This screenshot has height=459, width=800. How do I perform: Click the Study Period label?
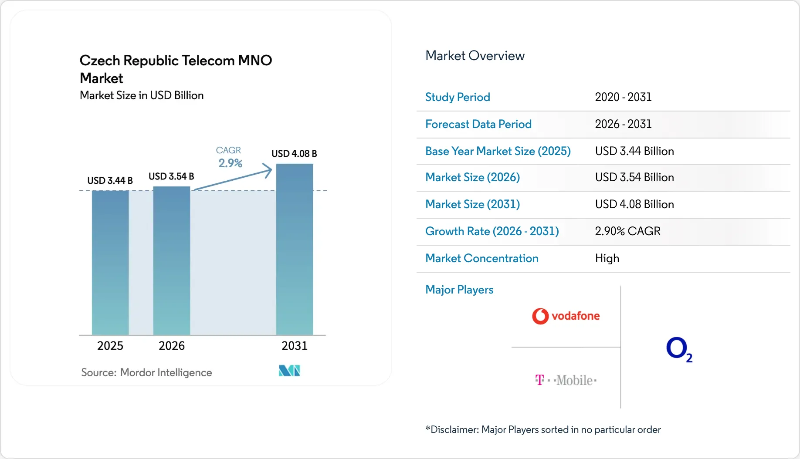pyautogui.click(x=458, y=97)
